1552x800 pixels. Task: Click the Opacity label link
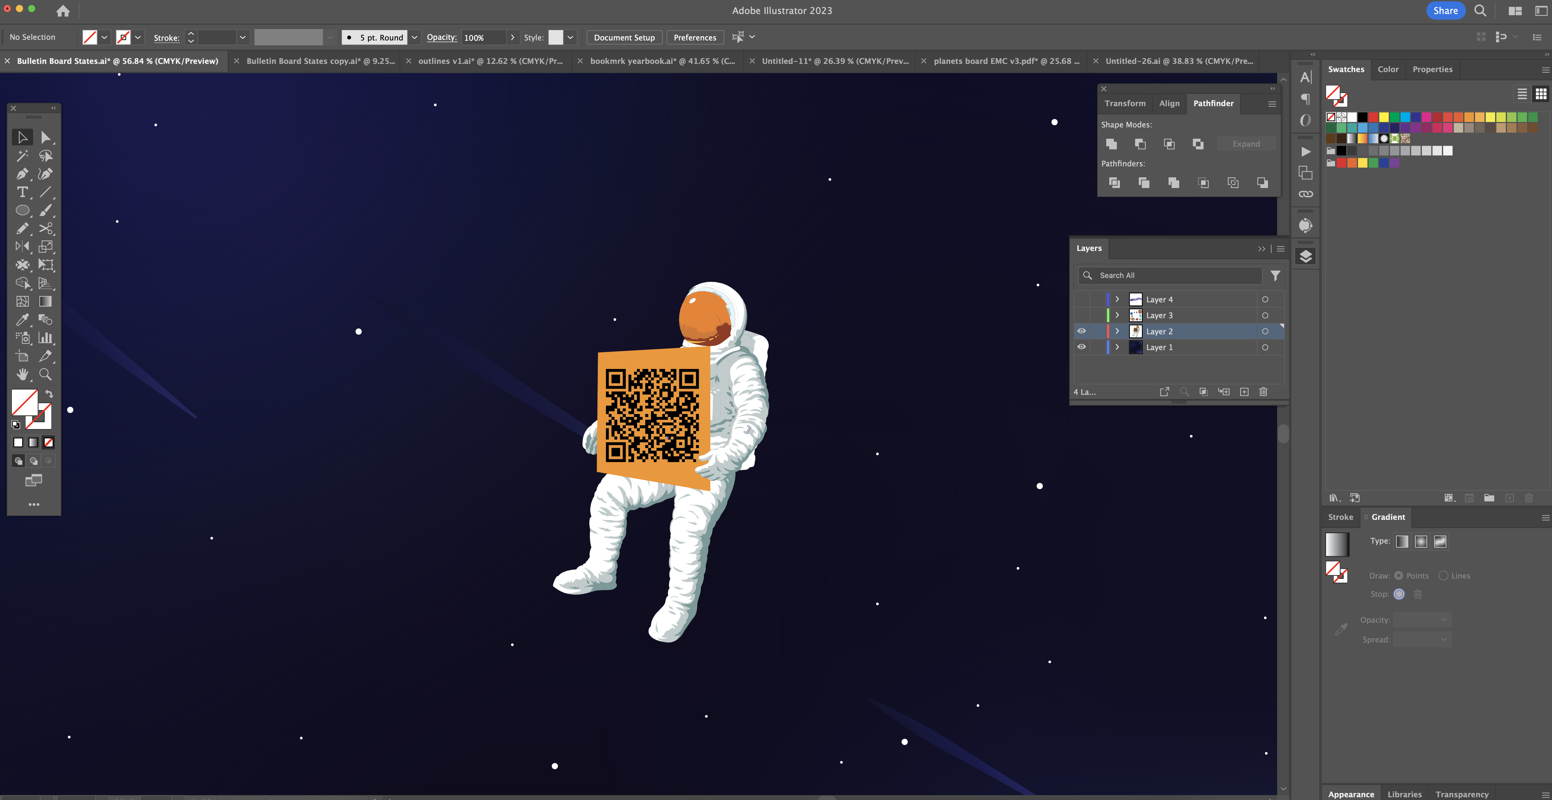(x=441, y=37)
